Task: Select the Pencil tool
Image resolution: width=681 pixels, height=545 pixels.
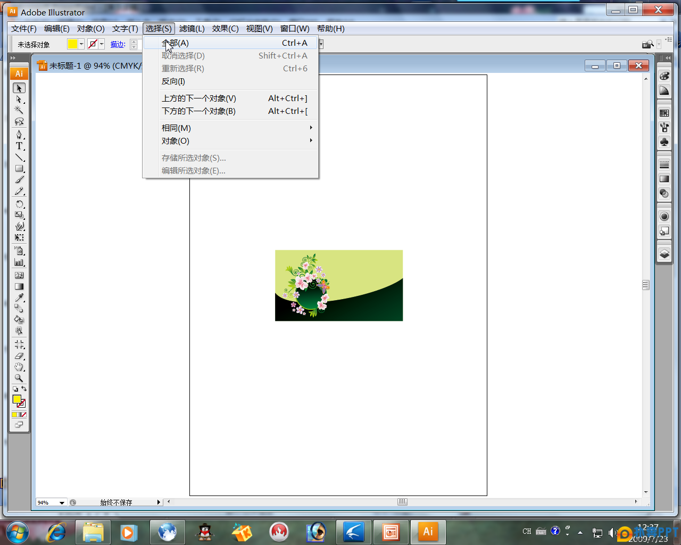Action: (19, 191)
